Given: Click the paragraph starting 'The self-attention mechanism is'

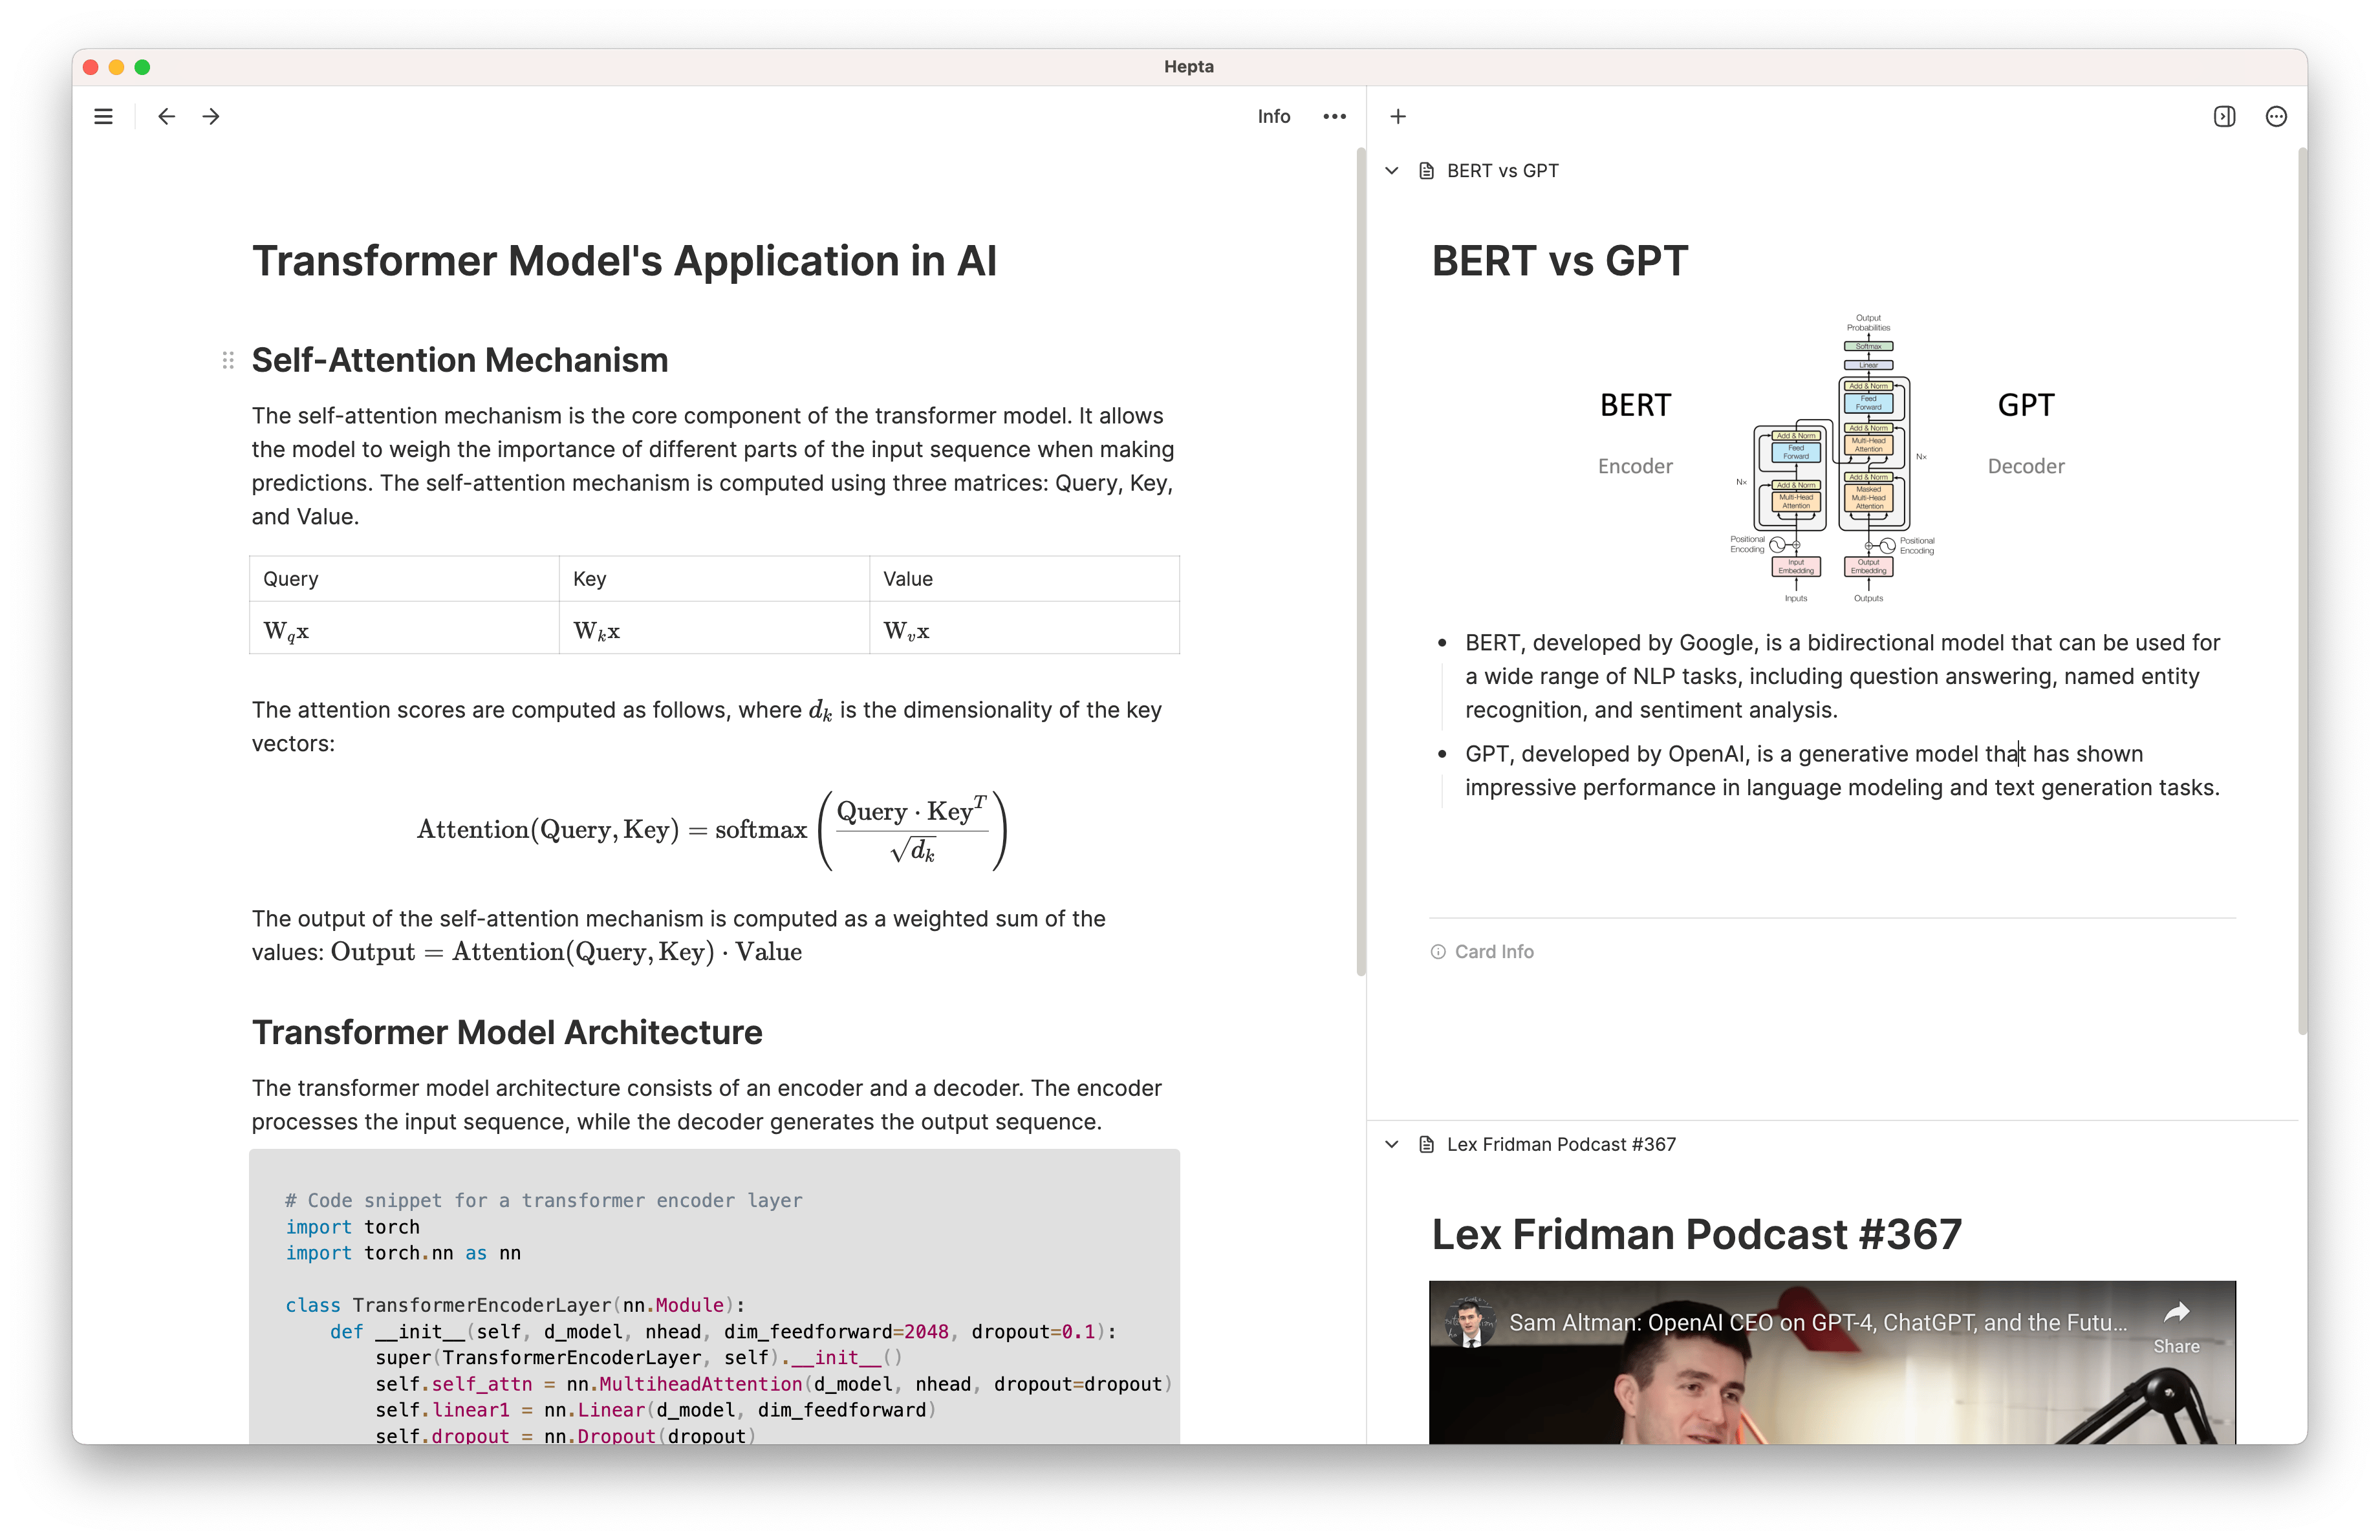Looking at the screenshot, I should (713, 465).
